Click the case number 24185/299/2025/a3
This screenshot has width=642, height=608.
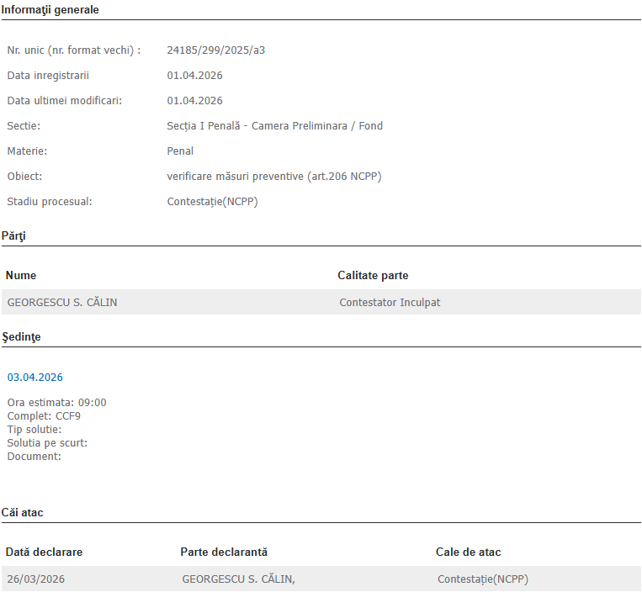point(216,50)
